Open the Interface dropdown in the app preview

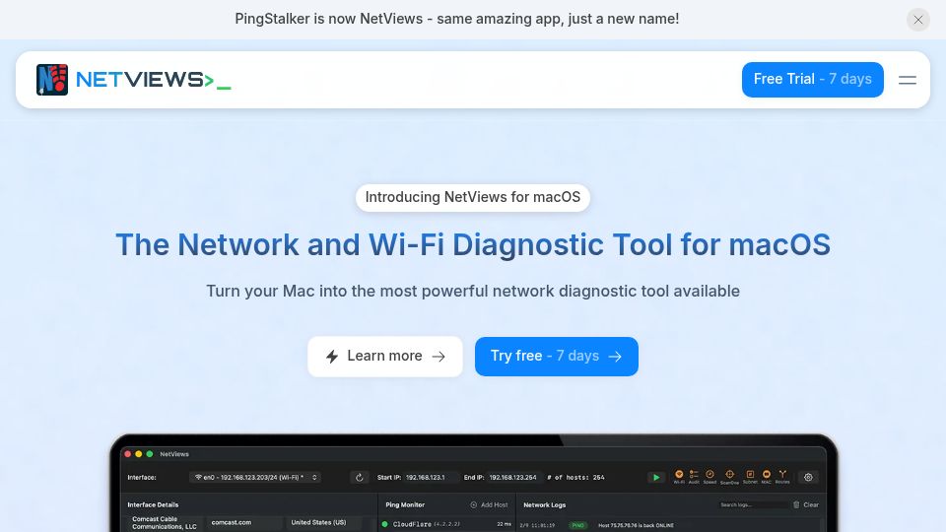coord(255,477)
